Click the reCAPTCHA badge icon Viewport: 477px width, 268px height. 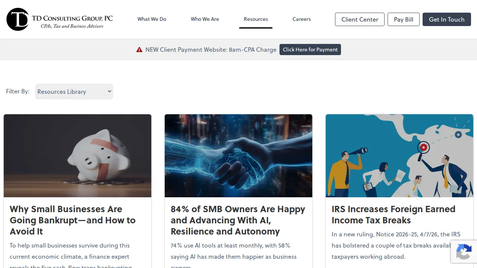(x=464, y=252)
